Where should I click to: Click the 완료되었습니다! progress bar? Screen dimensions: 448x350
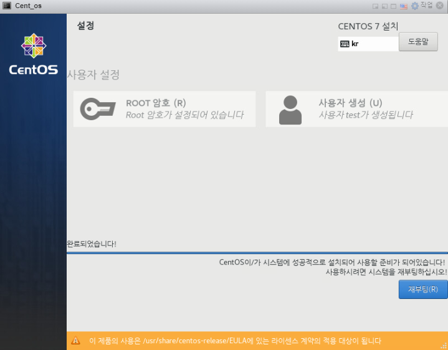click(x=257, y=253)
